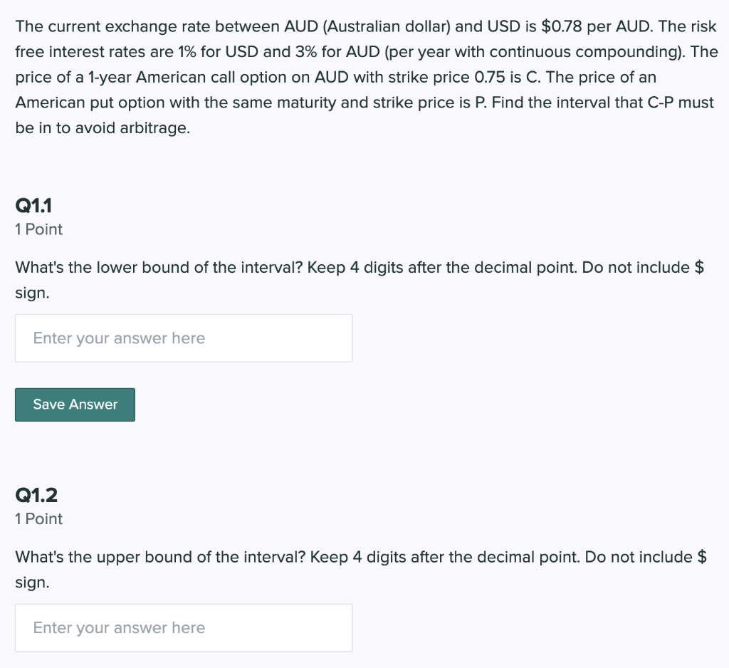This screenshot has width=729, height=668.
Task: Click the '1 Point' label under Q1.2
Action: pyautogui.click(x=38, y=519)
